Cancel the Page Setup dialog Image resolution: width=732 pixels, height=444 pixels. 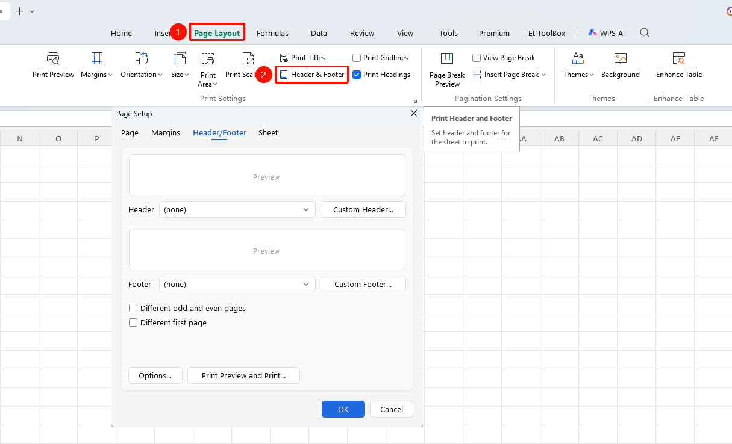pyautogui.click(x=392, y=409)
